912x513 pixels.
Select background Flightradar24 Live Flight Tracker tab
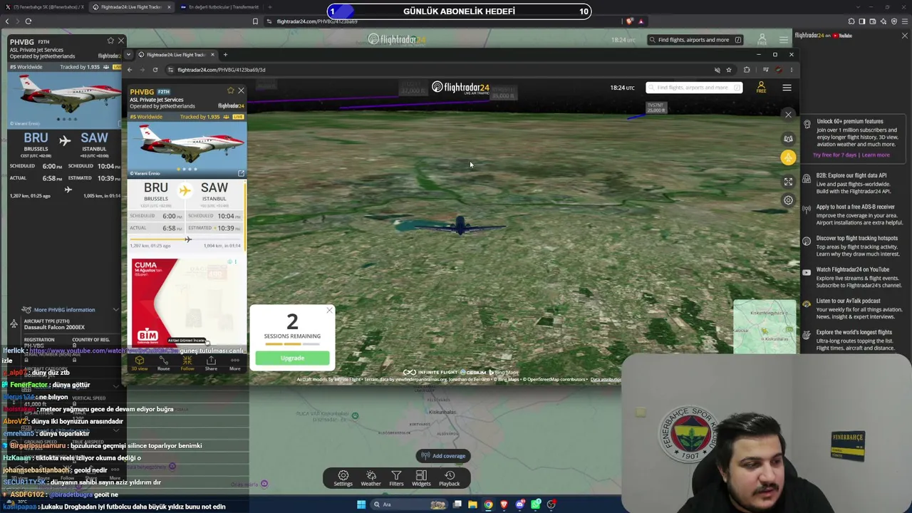tap(132, 7)
